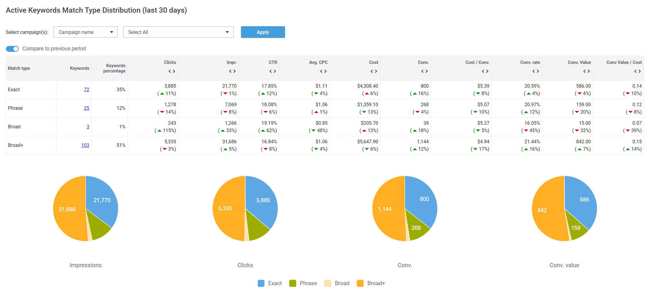Click the left arrow under Cost column
The width and height of the screenshot is (654, 291).
[372, 71]
